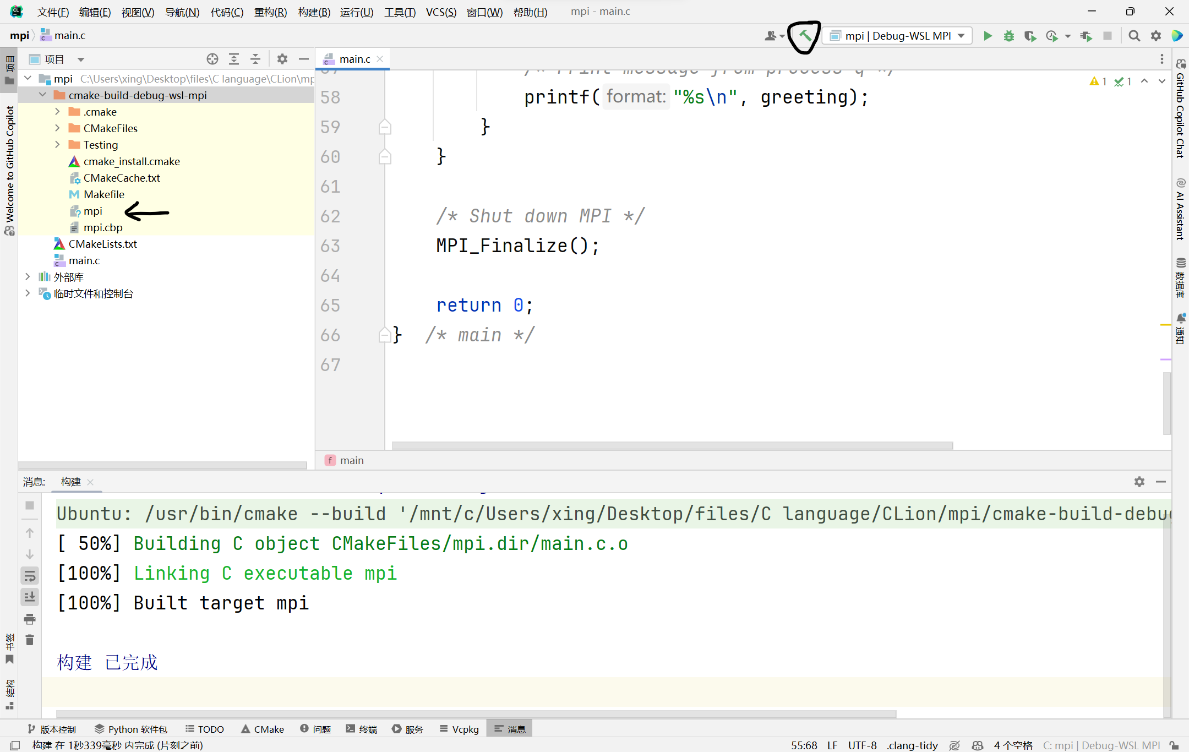Open the JetBrains toolbox colorful icon
This screenshot has width=1189, height=752.
point(1177,36)
